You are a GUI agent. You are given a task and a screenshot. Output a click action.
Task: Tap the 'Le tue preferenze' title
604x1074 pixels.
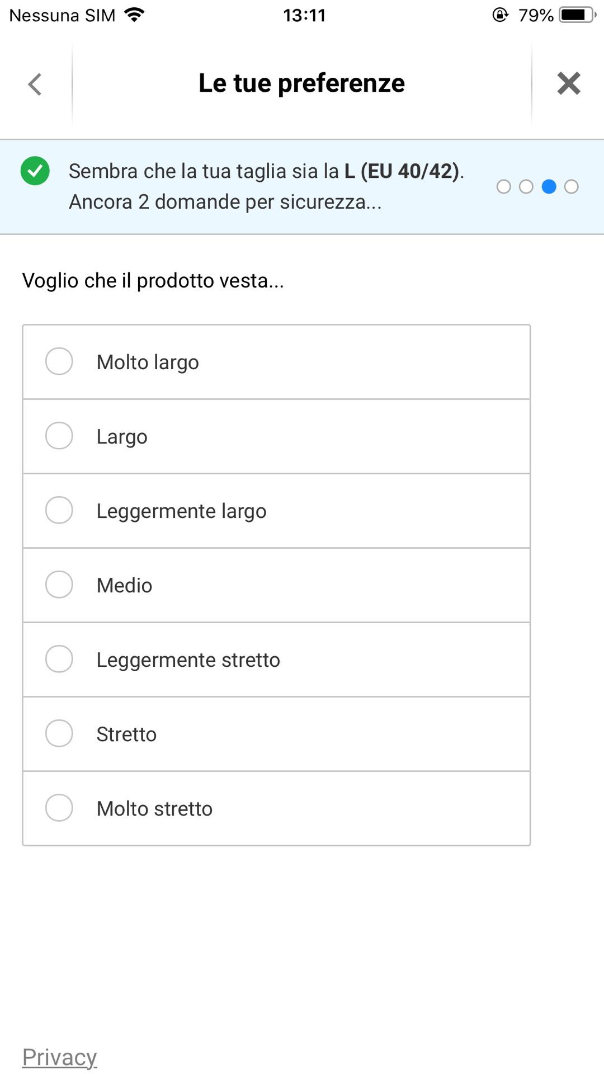pos(301,83)
